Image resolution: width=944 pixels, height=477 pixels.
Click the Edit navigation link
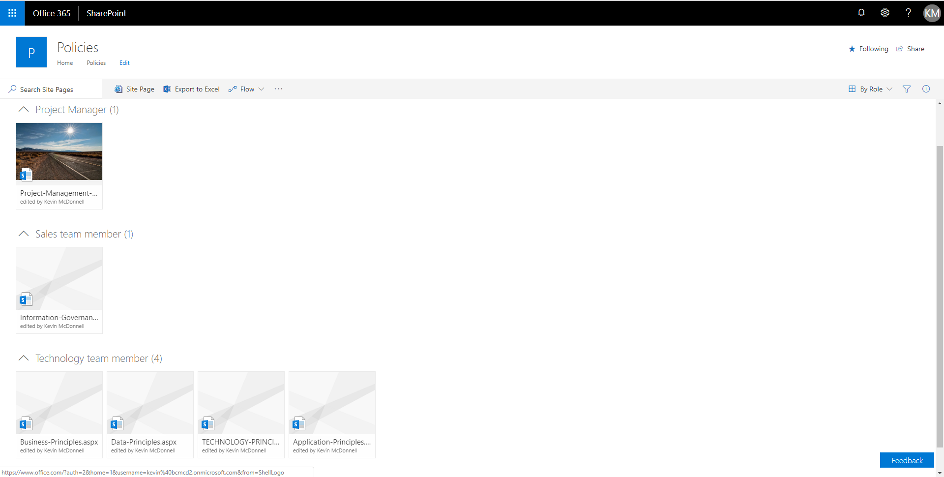[x=124, y=63]
